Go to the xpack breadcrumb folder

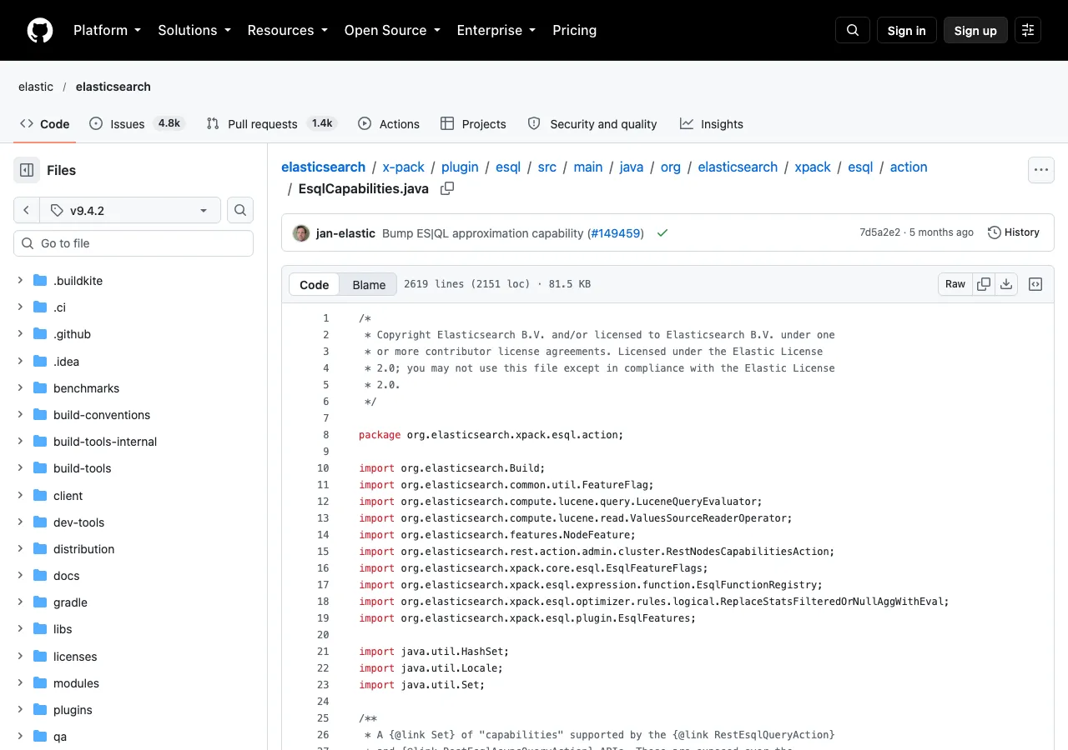(813, 167)
